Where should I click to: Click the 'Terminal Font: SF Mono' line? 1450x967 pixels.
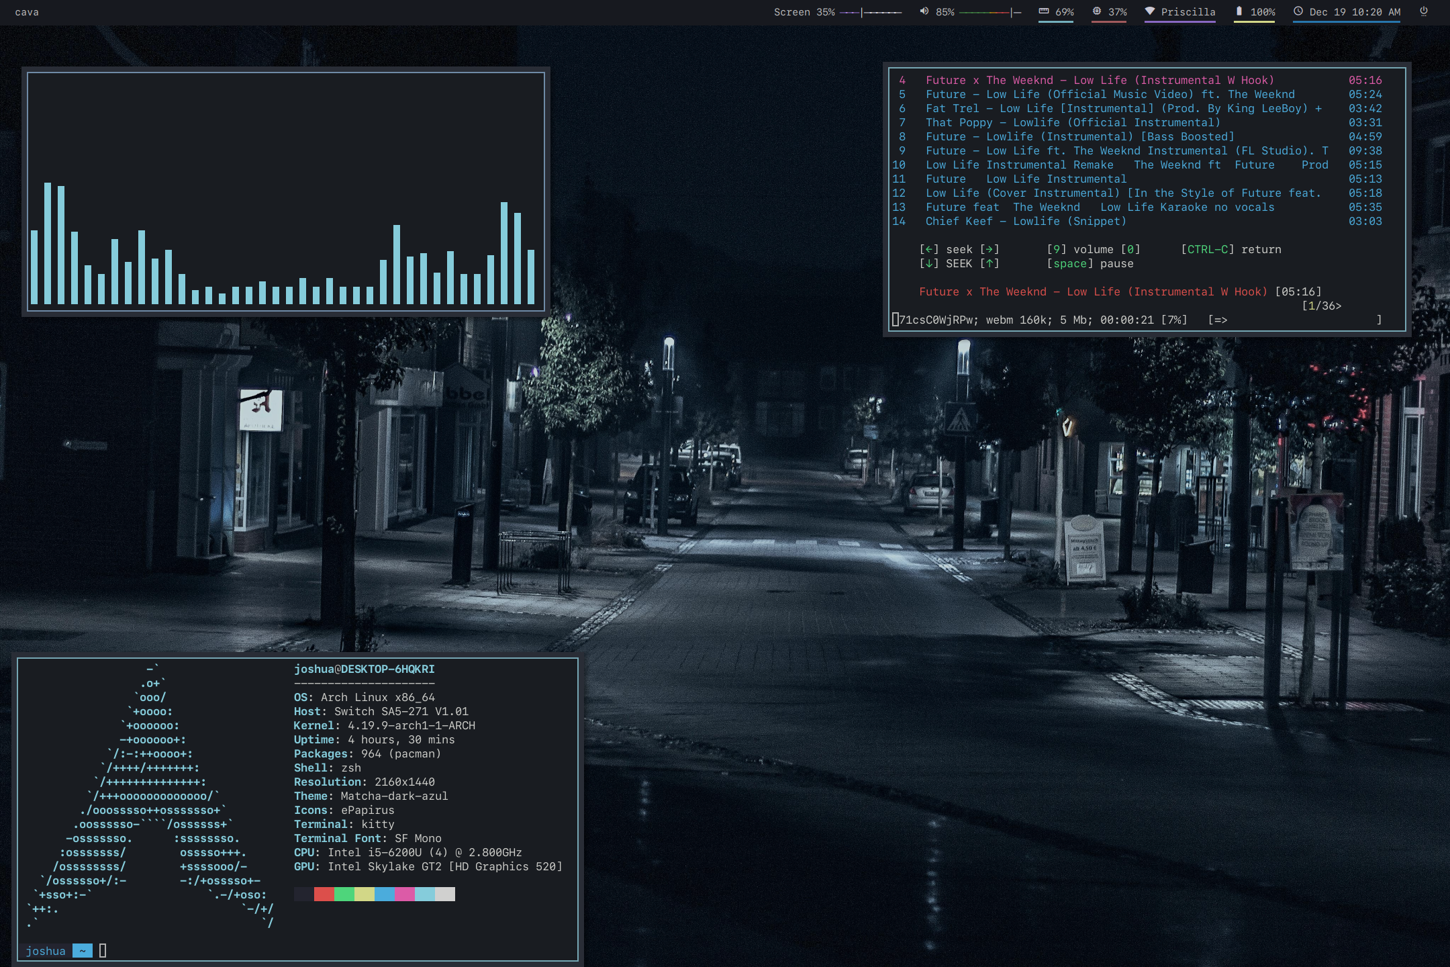(368, 839)
